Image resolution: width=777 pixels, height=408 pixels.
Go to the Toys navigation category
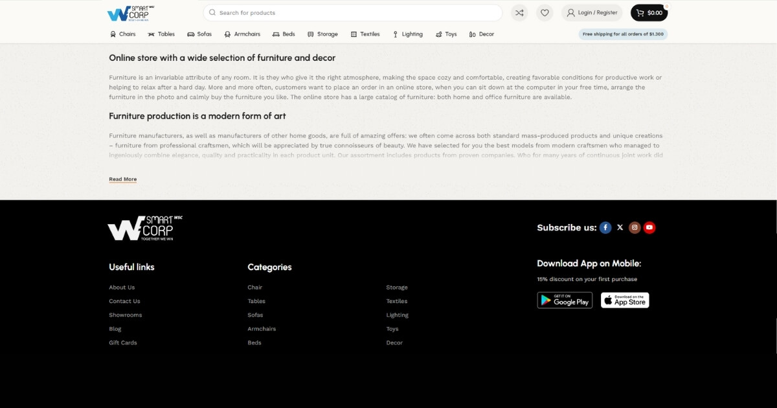point(446,34)
